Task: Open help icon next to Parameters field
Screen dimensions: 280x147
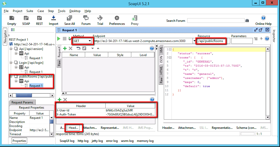Action: (x=267, y=39)
